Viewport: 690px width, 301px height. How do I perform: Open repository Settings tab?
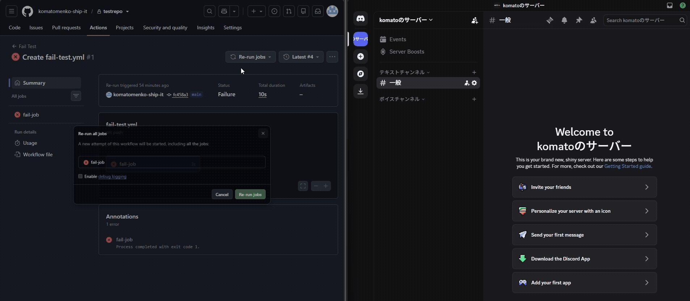pyautogui.click(x=232, y=27)
